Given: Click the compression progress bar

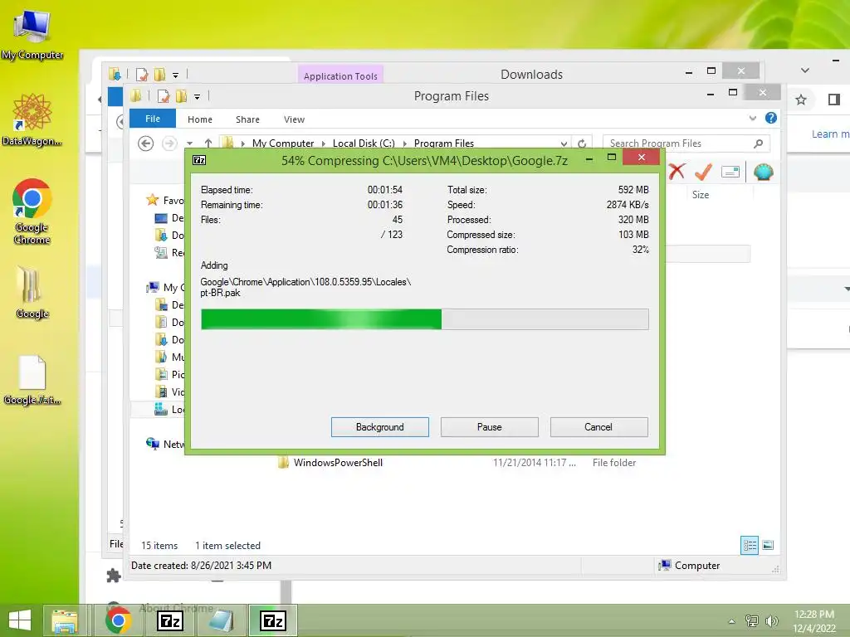Looking at the screenshot, I should [424, 319].
